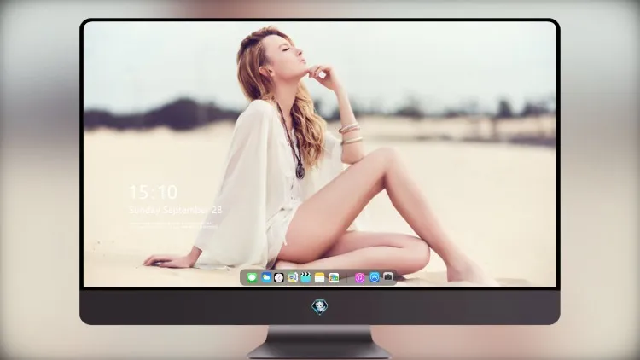640x360 pixels.
Task: Click the dark monitor chin bezel
Action: tap(320, 307)
